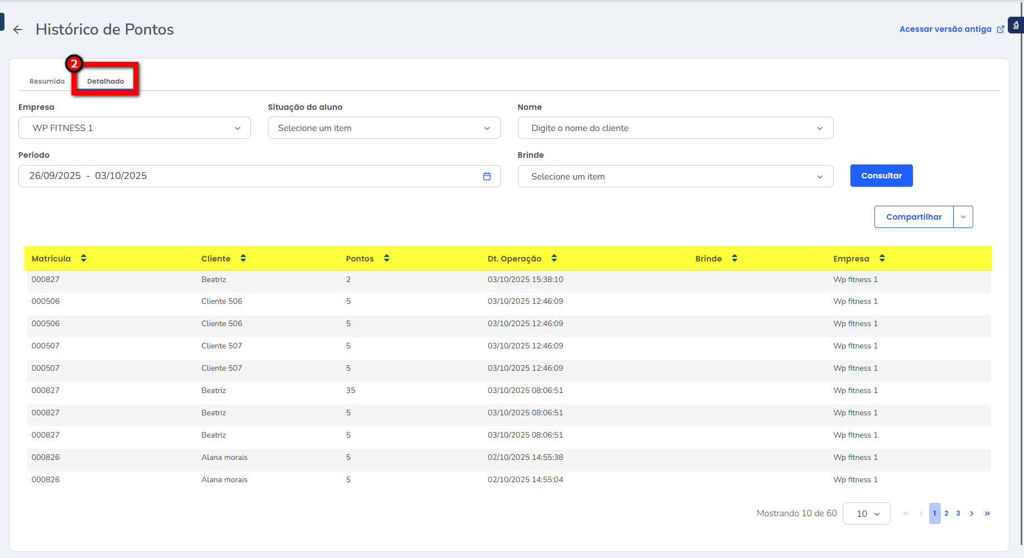
Task: Select the Detalhado tab
Action: (105, 81)
